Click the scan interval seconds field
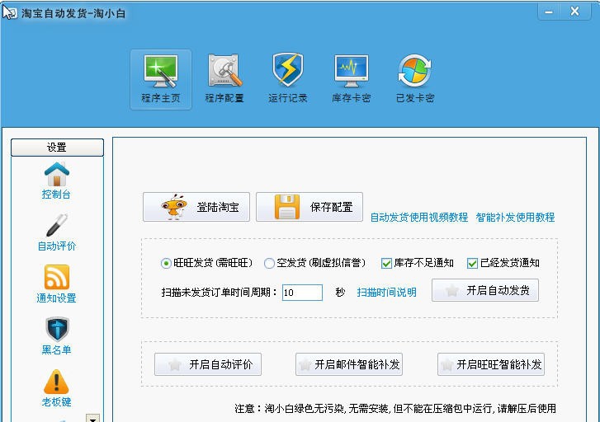This screenshot has height=422, width=600. pyautogui.click(x=302, y=293)
